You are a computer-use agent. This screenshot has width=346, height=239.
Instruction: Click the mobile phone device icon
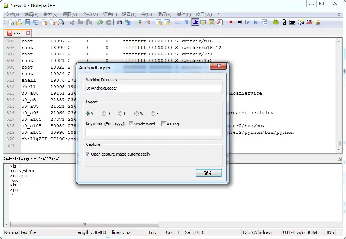pos(284,22)
